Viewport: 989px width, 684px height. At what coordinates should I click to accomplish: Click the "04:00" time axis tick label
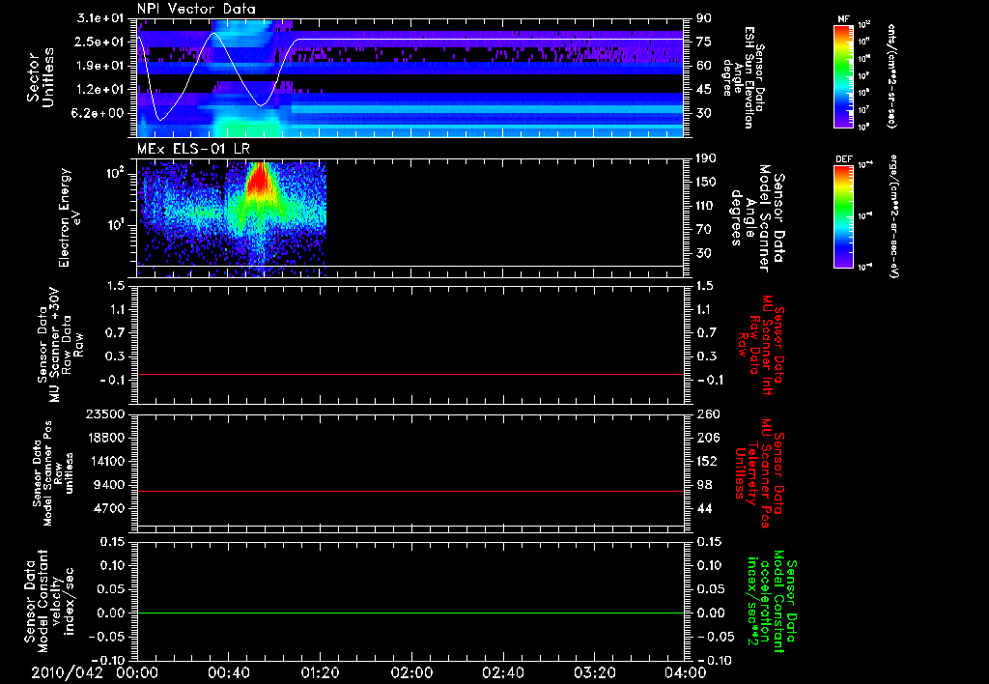pos(685,673)
